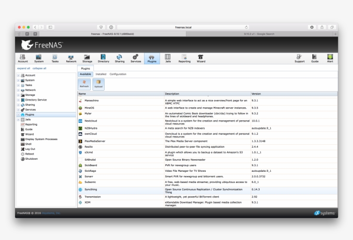This screenshot has height=240, width=353.
Task: Open the Guide toolbar icon
Action: (315, 58)
